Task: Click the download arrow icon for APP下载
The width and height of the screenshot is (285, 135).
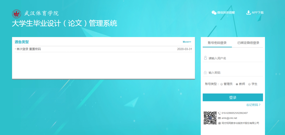Action: click(x=248, y=12)
